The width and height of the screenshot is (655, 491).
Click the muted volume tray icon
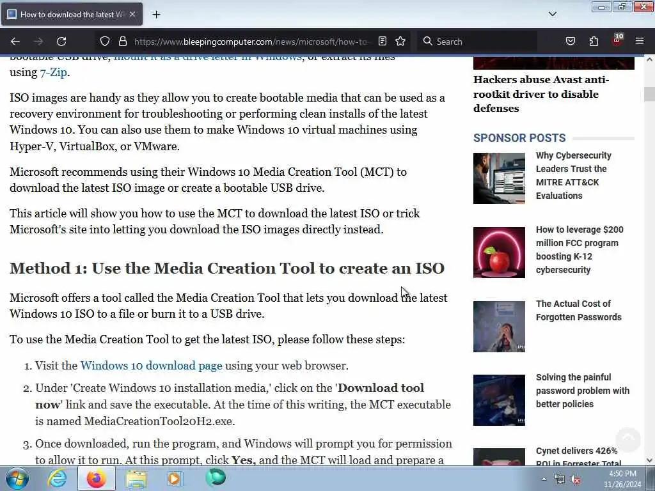[x=575, y=479]
